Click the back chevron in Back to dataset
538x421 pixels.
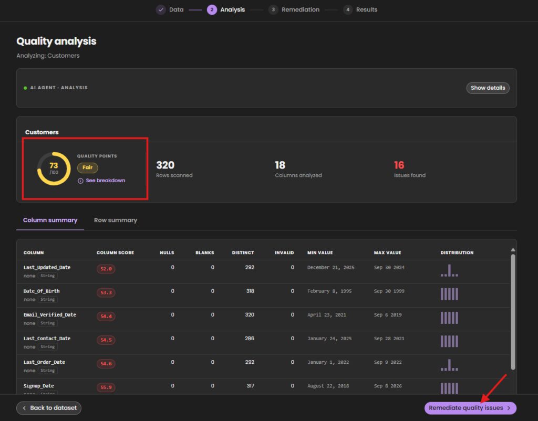click(24, 408)
